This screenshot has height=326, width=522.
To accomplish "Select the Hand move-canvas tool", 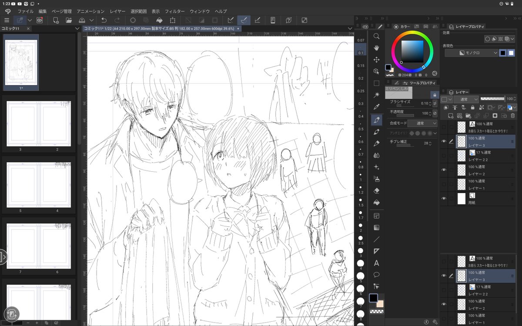I will [x=377, y=48].
